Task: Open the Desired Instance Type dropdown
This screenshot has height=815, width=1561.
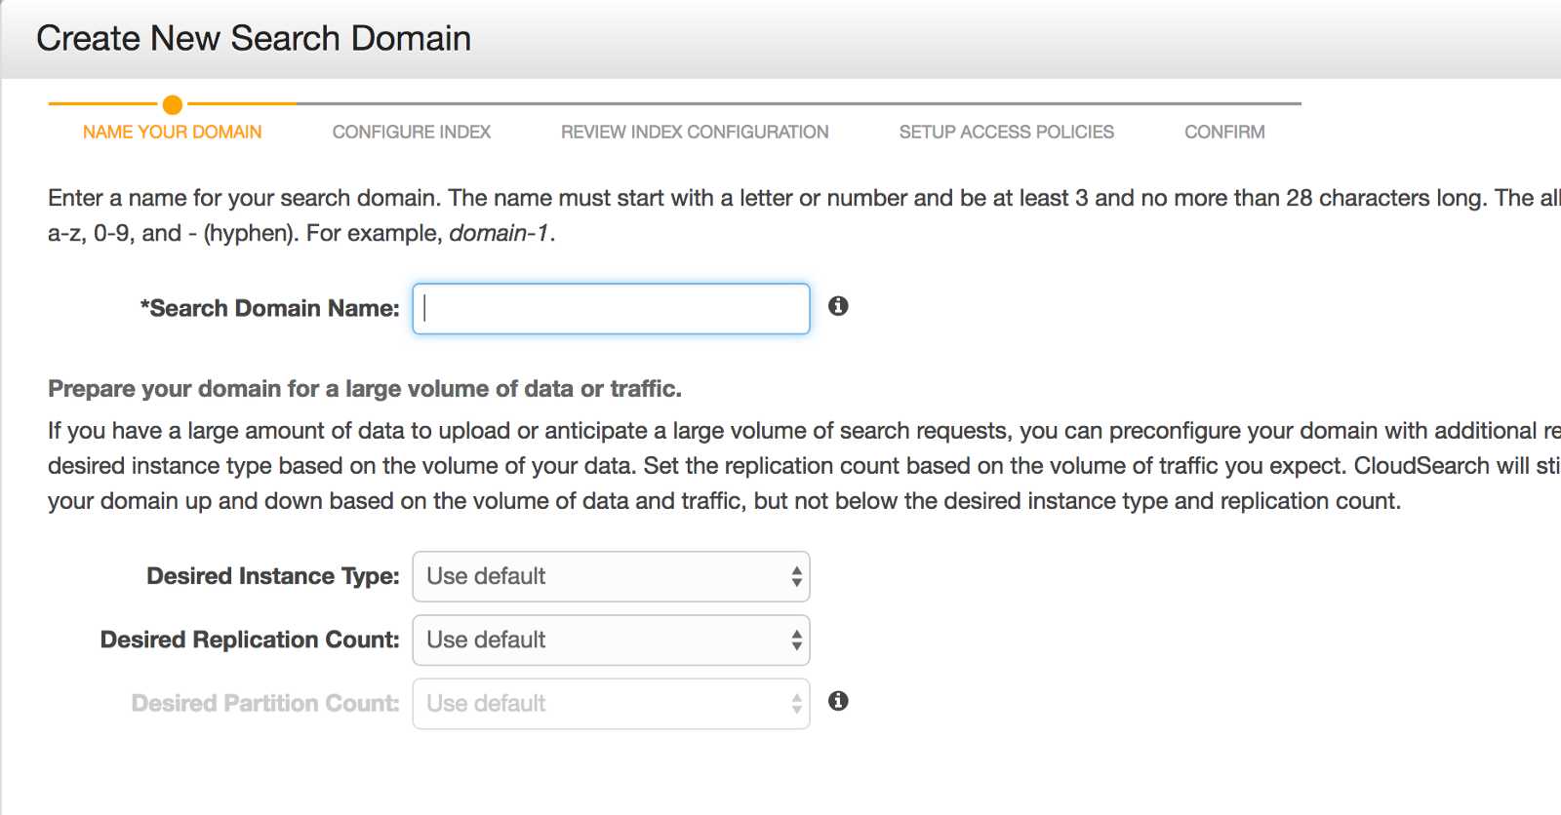Action: 611,577
